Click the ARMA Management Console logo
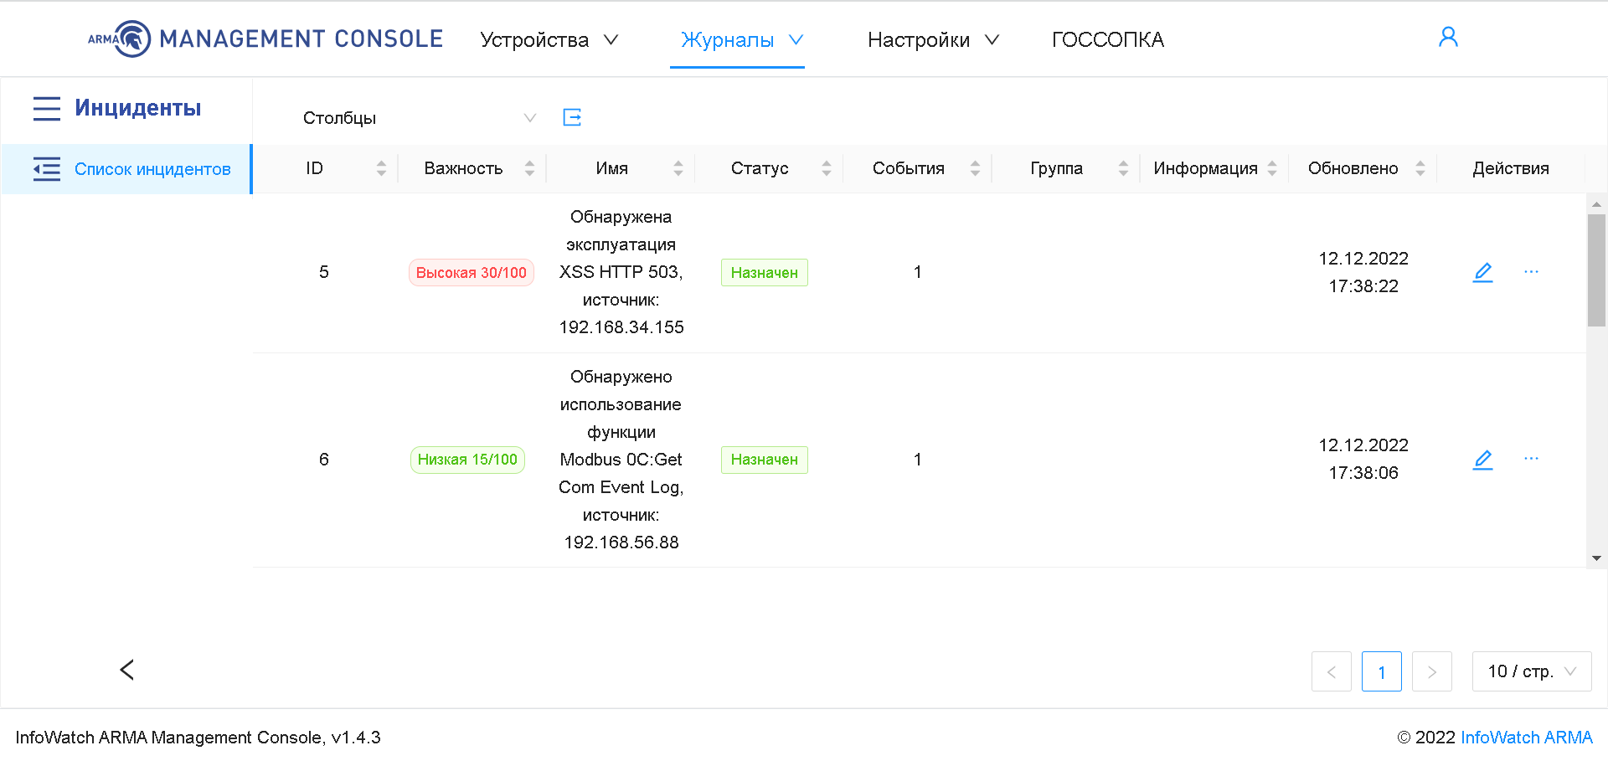Viewport: 1608px width, 766px height. 265,39
